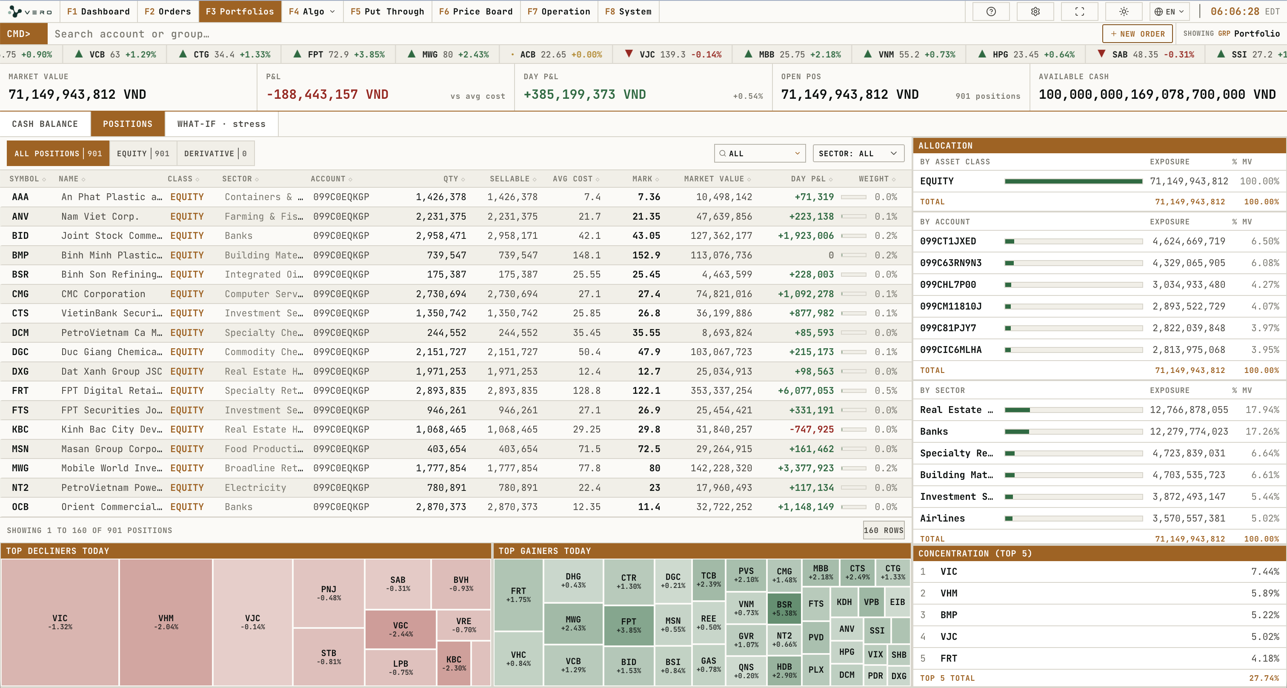Sort by SYMBOL column header

pos(28,179)
